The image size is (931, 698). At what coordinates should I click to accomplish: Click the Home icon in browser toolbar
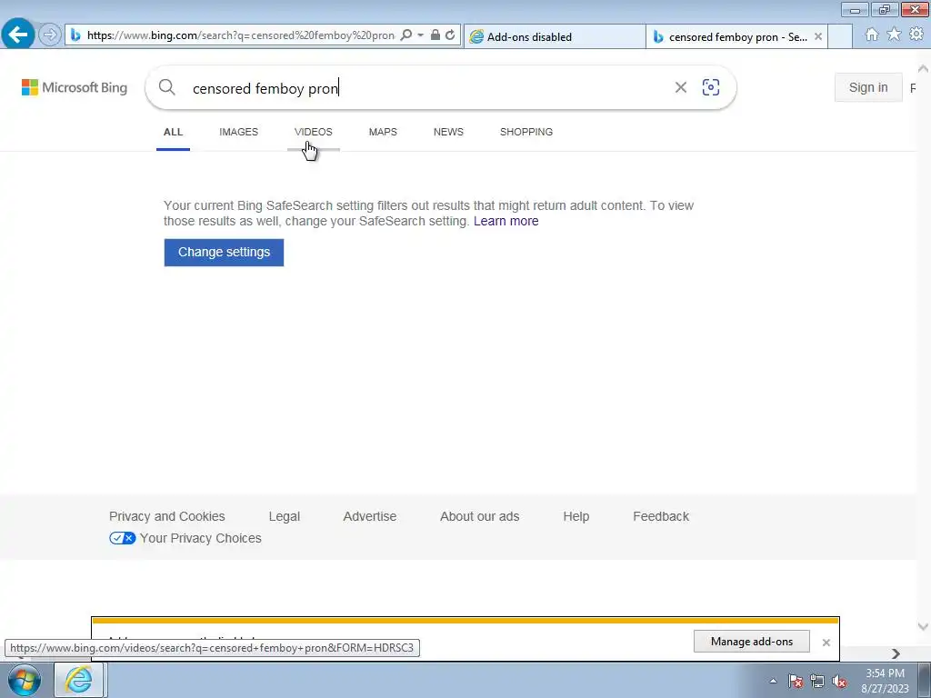click(872, 35)
